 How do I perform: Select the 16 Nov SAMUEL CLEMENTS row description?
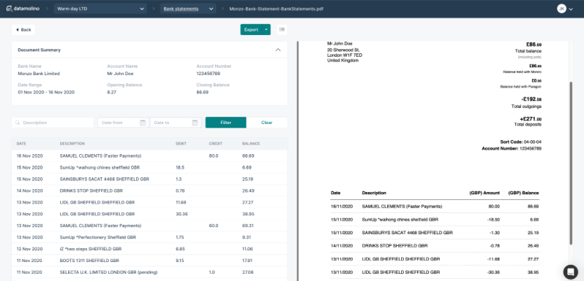100,155
